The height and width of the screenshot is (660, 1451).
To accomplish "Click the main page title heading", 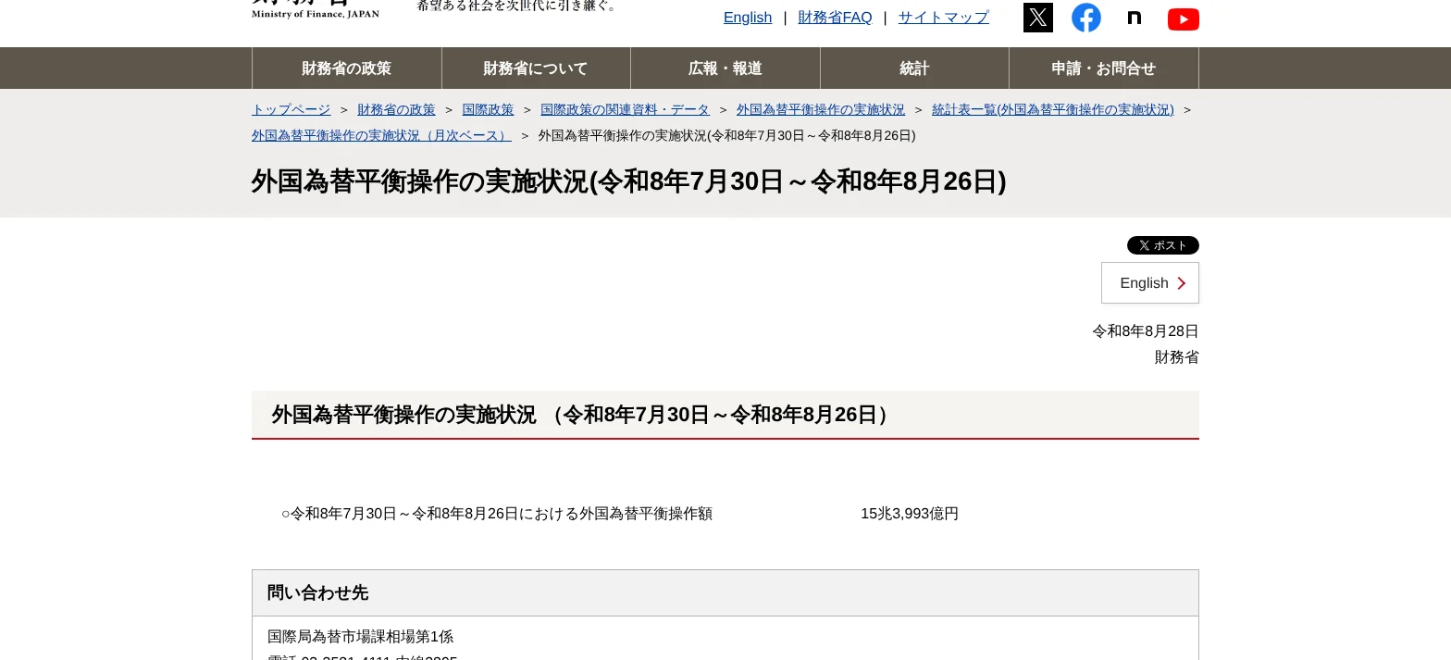I will point(629,181).
